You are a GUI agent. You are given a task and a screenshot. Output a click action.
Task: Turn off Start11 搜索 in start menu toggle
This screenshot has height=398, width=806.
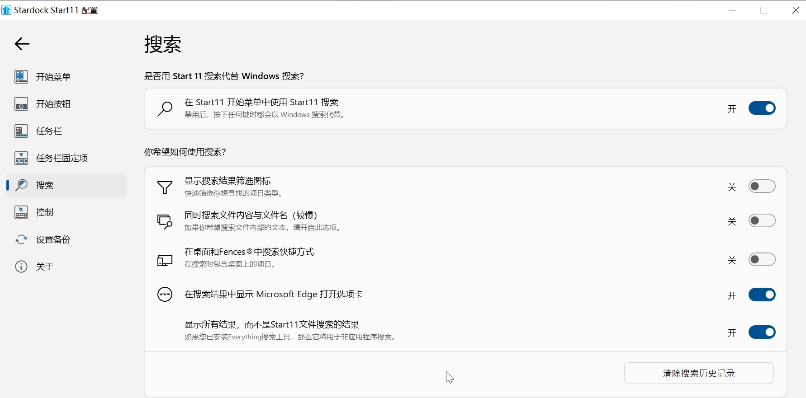point(762,108)
